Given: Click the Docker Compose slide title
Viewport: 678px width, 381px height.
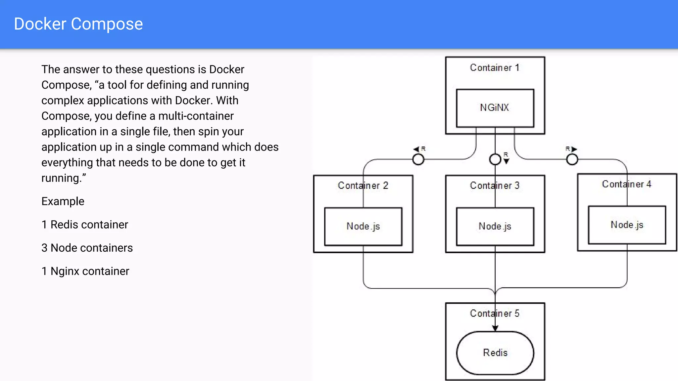Looking at the screenshot, I should (x=78, y=24).
